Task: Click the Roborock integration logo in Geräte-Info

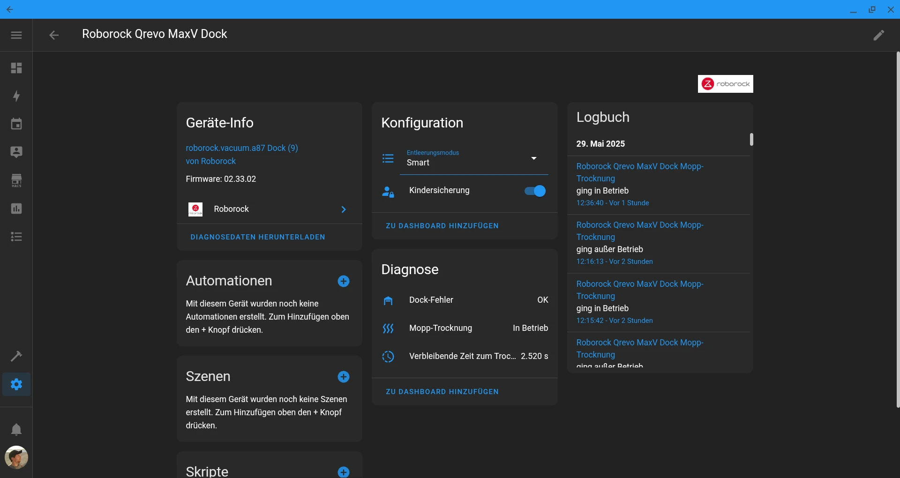Action: 195,209
